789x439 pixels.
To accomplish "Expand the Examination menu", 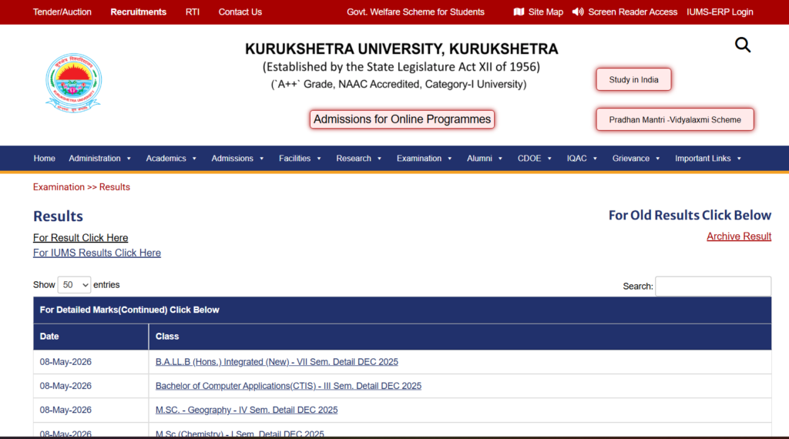I will pos(425,159).
